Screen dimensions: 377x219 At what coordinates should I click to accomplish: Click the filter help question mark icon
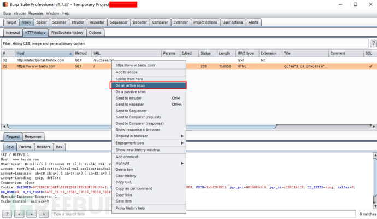(x=372, y=43)
